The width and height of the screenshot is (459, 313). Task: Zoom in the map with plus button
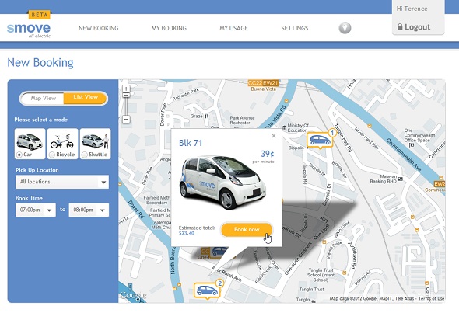pos(126,89)
